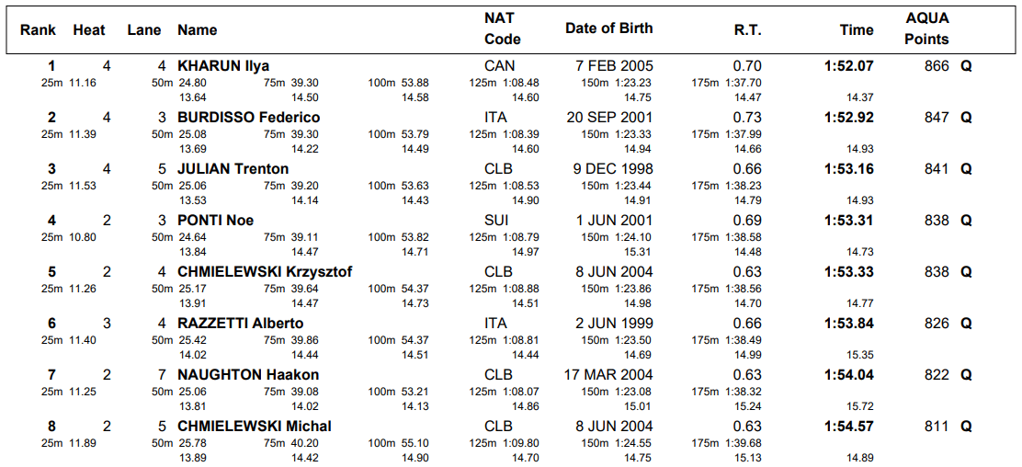Select NAUGHTON Haakon's name
Image resolution: width=1022 pixels, height=467 pixels.
[x=248, y=375]
